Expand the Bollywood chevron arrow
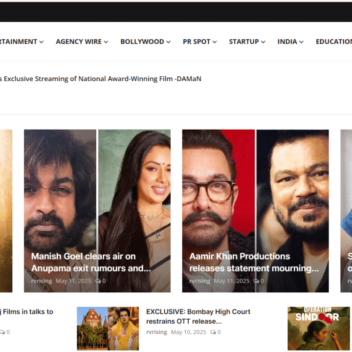The width and height of the screenshot is (352, 352). (x=168, y=42)
